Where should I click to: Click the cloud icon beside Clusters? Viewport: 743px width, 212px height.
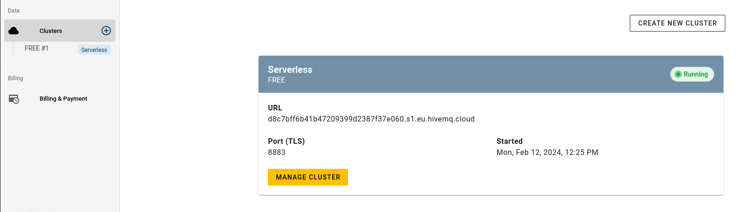click(14, 31)
